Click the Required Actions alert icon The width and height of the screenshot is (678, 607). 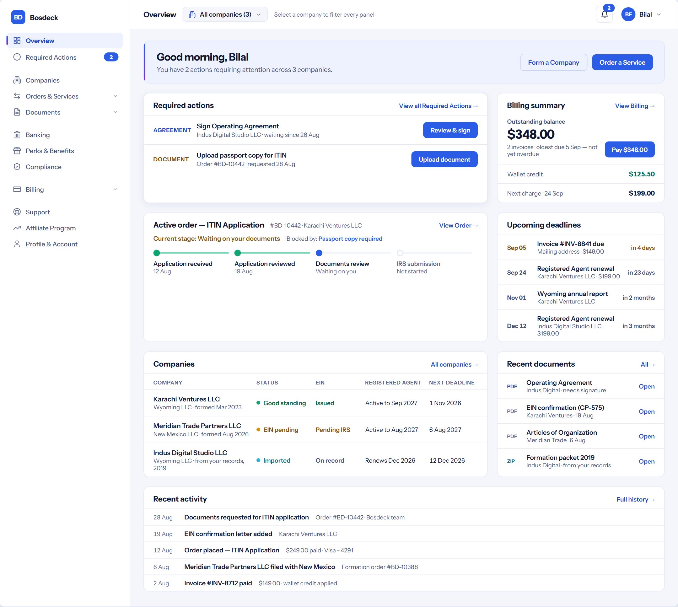17,57
